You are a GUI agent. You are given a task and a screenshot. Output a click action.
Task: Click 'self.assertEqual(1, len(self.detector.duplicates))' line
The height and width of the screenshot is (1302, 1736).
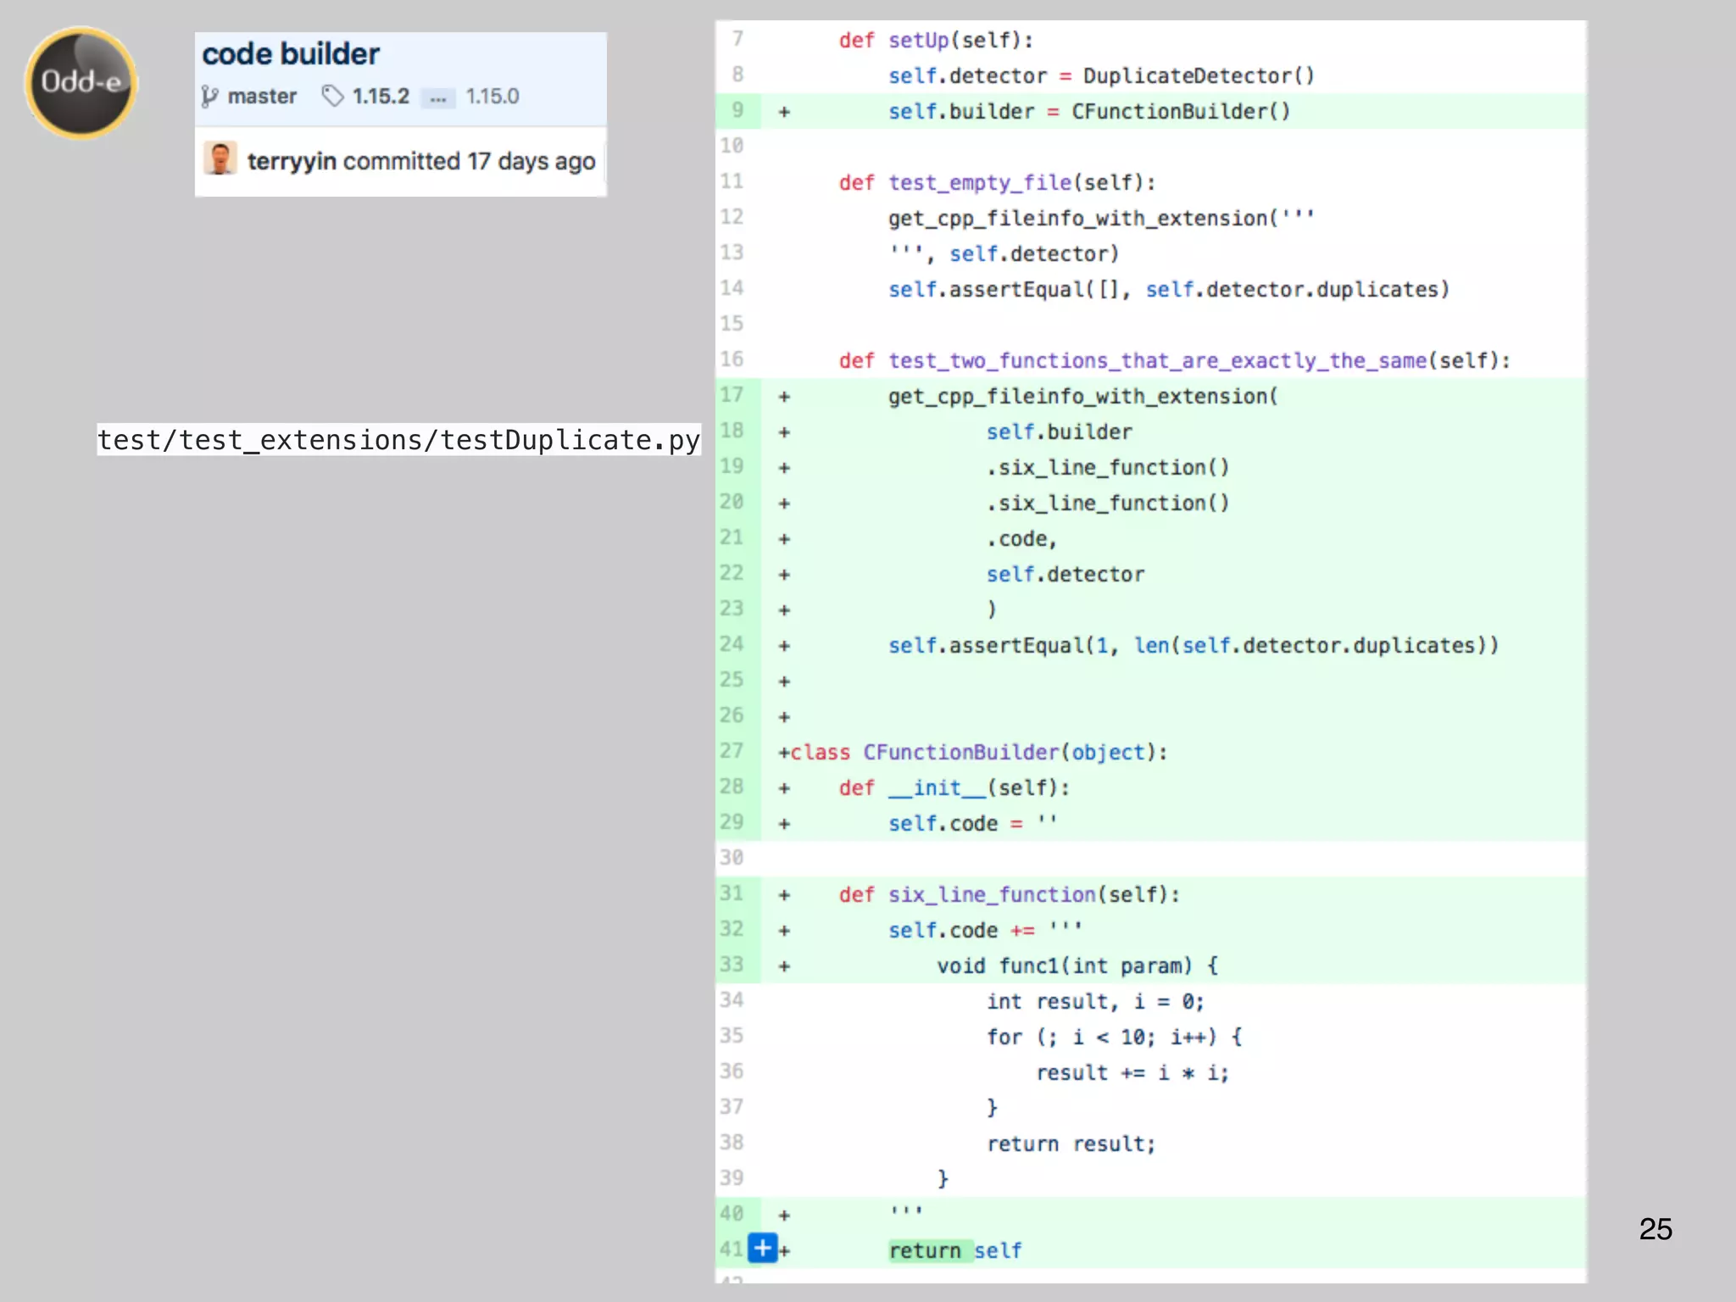[x=1193, y=646]
